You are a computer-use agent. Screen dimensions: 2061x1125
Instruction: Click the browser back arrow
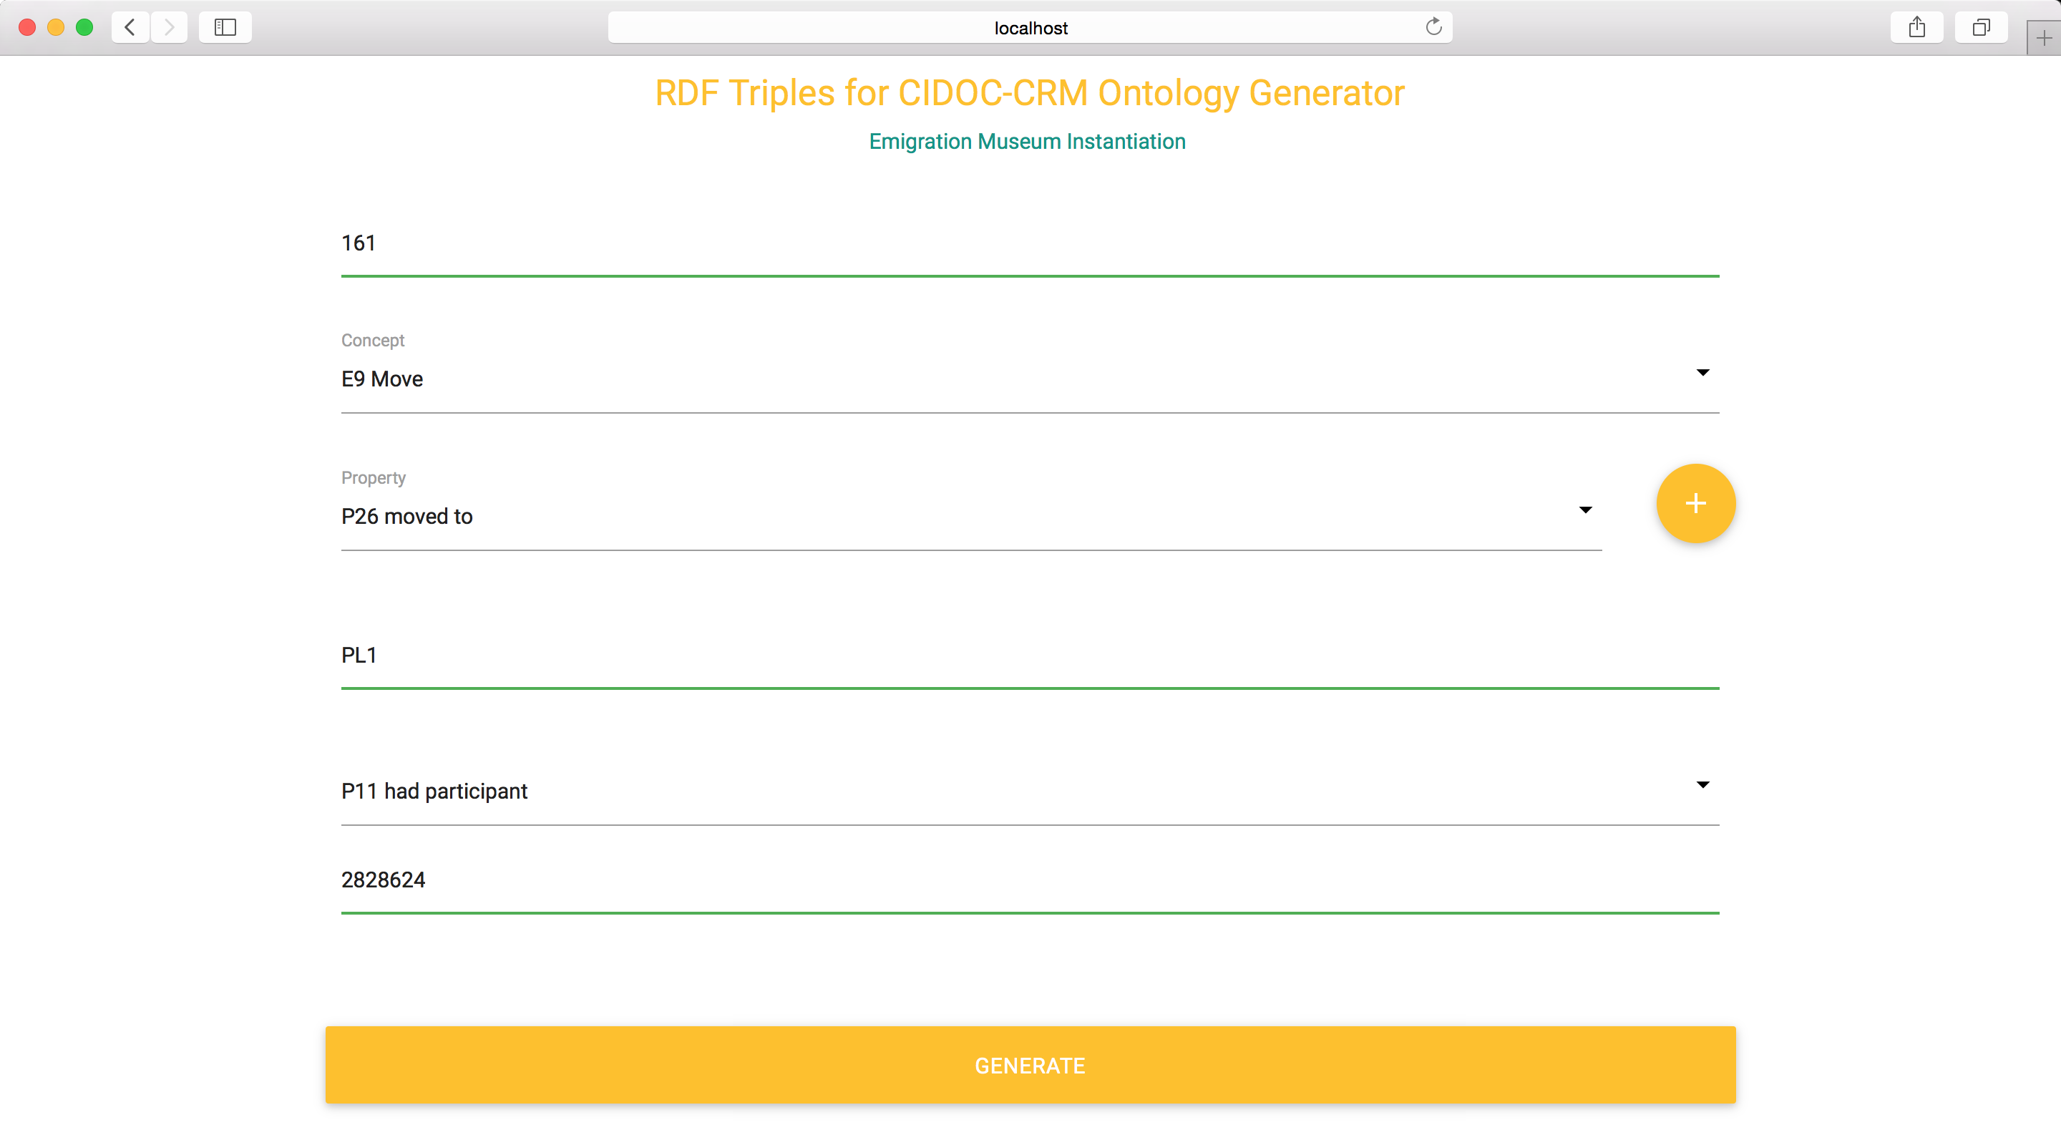click(x=130, y=27)
